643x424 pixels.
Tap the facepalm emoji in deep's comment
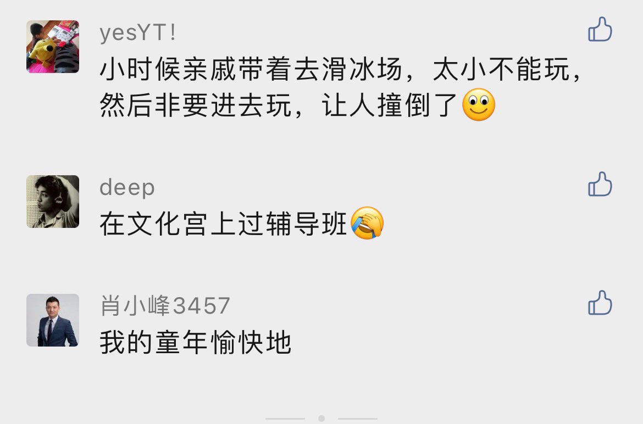pos(368,224)
